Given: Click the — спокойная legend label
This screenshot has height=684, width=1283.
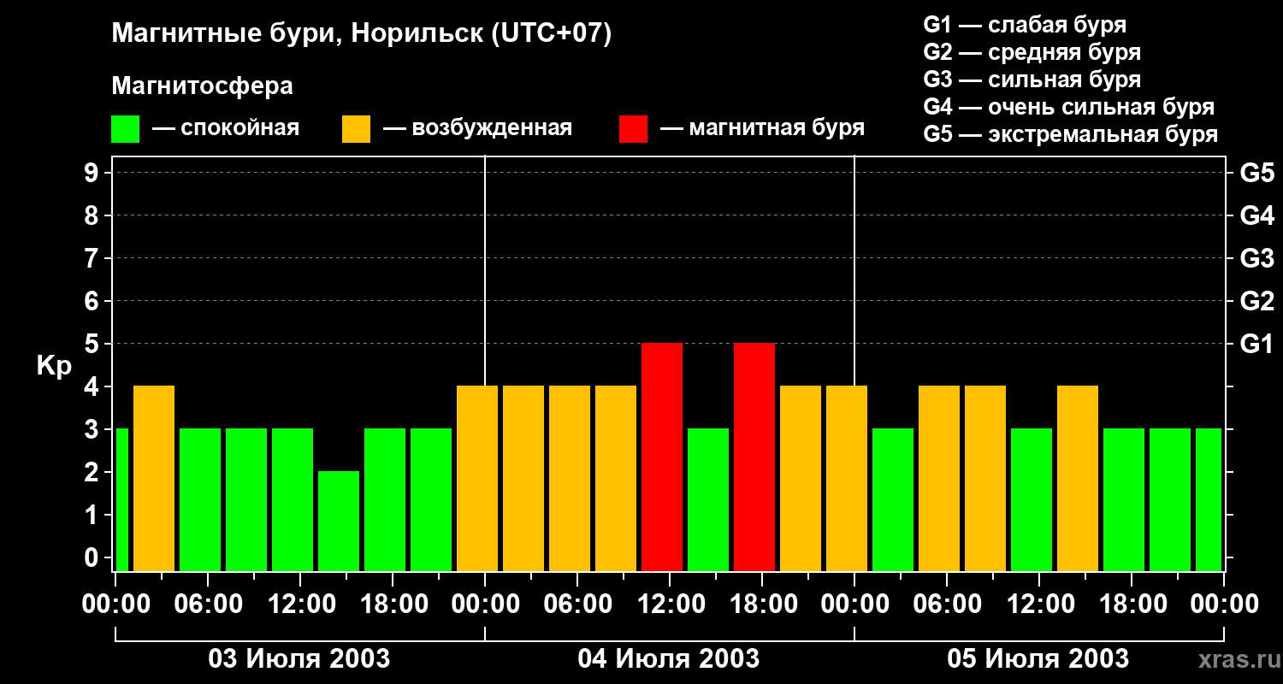Looking at the screenshot, I should point(226,128).
